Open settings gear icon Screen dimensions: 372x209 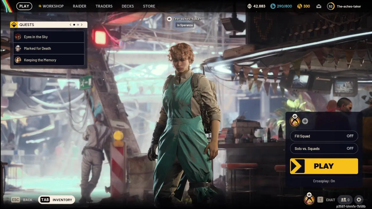click(359, 200)
